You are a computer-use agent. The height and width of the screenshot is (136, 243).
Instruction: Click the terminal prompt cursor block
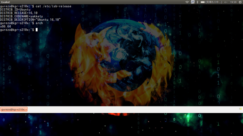(36, 30)
